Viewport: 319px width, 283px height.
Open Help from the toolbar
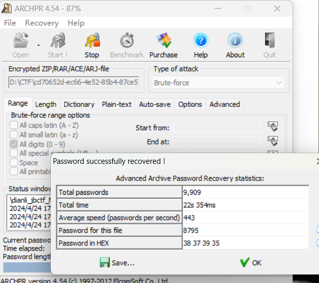(201, 46)
